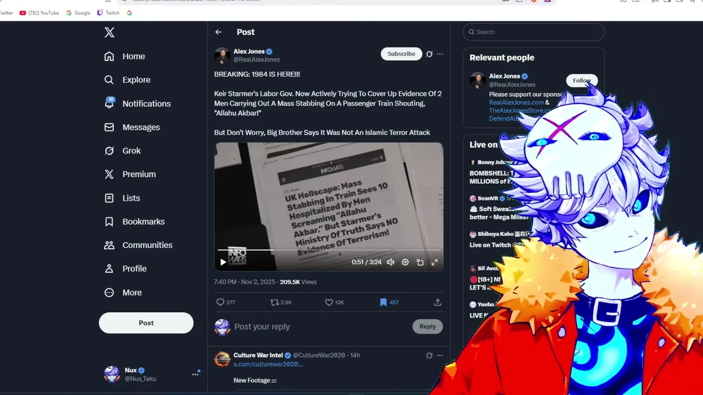The height and width of the screenshot is (395, 703).
Task: Open Google bookmark in bookmarks bar
Action: point(78,13)
